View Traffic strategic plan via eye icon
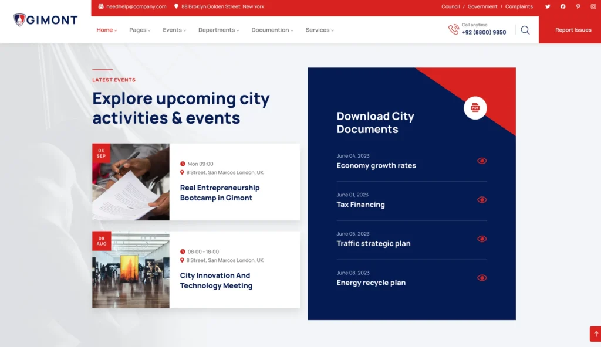 pyautogui.click(x=482, y=239)
